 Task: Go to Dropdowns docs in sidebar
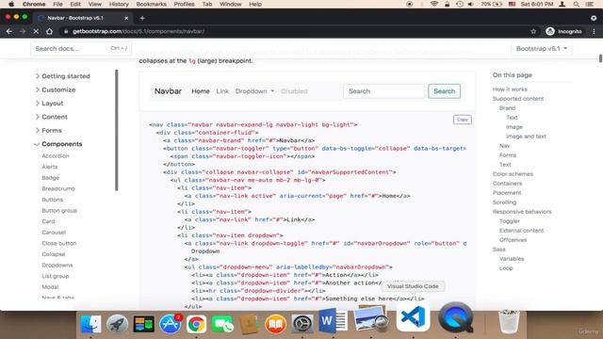click(57, 266)
